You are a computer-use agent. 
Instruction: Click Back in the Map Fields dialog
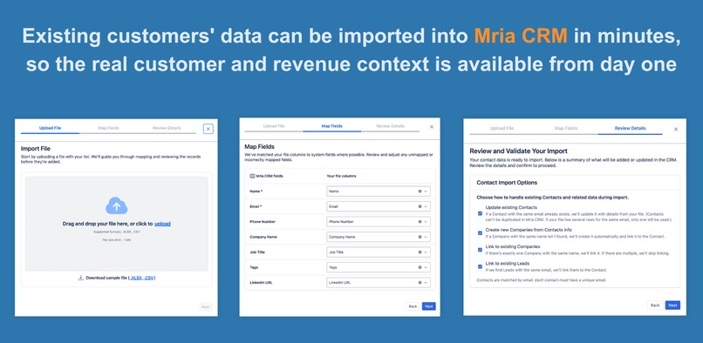tap(413, 306)
